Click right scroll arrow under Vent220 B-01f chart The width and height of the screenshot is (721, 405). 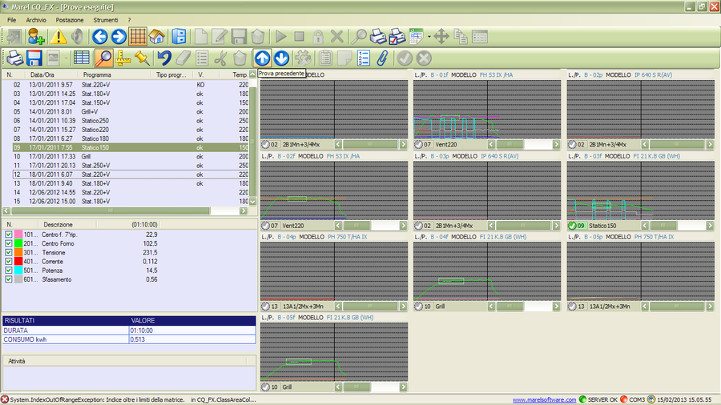(x=557, y=144)
